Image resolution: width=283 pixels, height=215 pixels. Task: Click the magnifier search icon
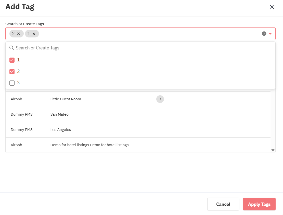(11, 48)
